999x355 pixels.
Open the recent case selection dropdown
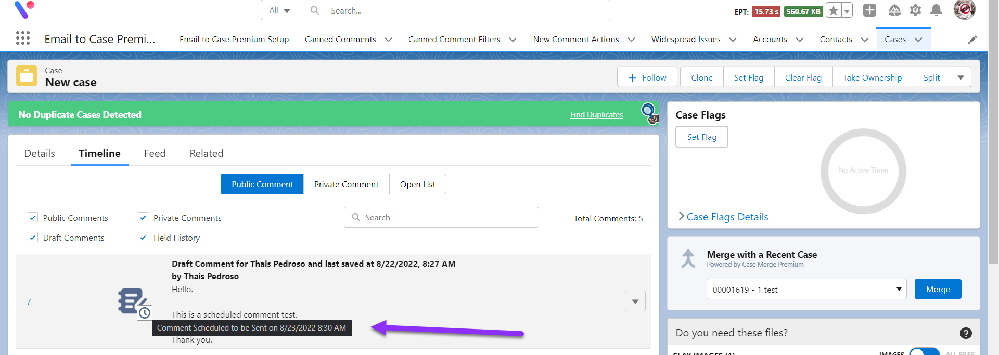coord(806,289)
